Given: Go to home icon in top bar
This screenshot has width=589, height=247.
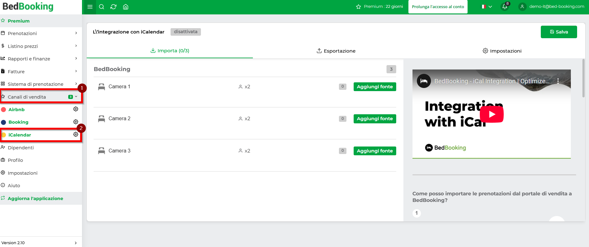Looking at the screenshot, I should [x=125, y=7].
